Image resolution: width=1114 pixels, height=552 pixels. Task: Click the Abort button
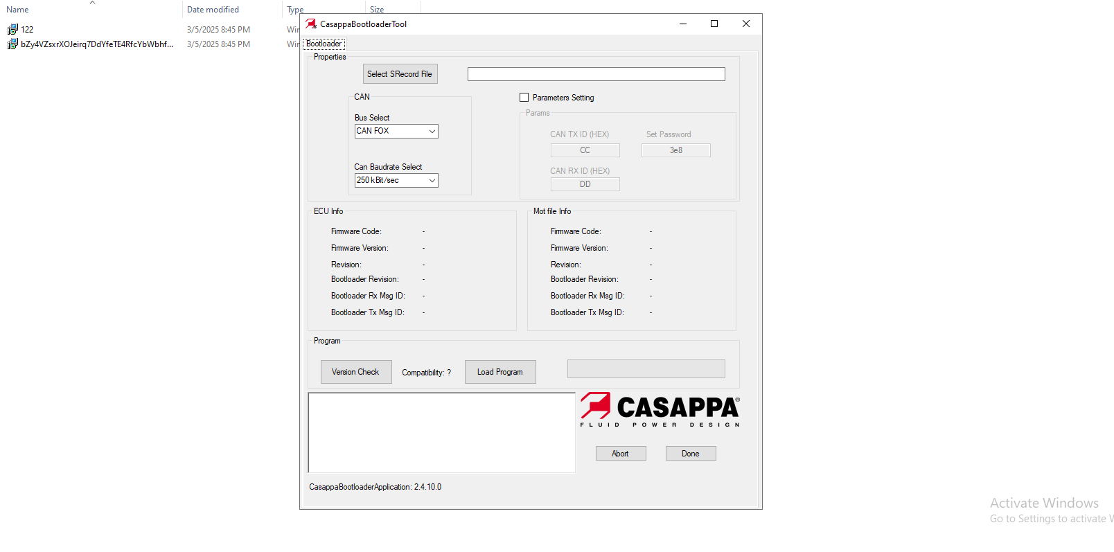click(621, 454)
